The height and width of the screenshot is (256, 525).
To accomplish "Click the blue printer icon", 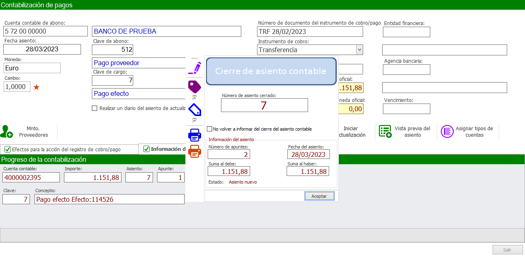I will click(195, 135).
